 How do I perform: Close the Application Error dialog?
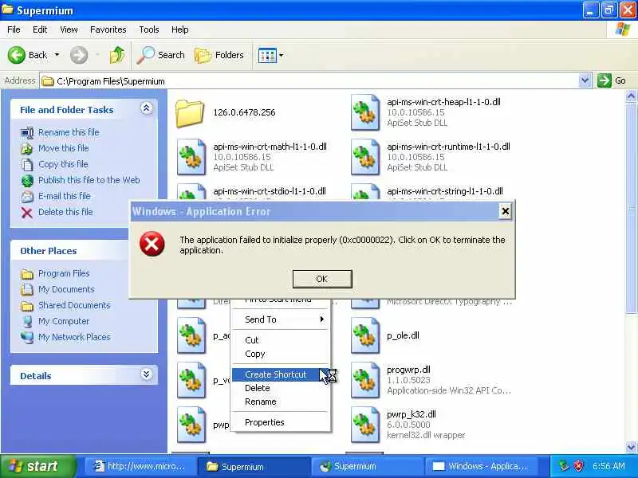(505, 211)
